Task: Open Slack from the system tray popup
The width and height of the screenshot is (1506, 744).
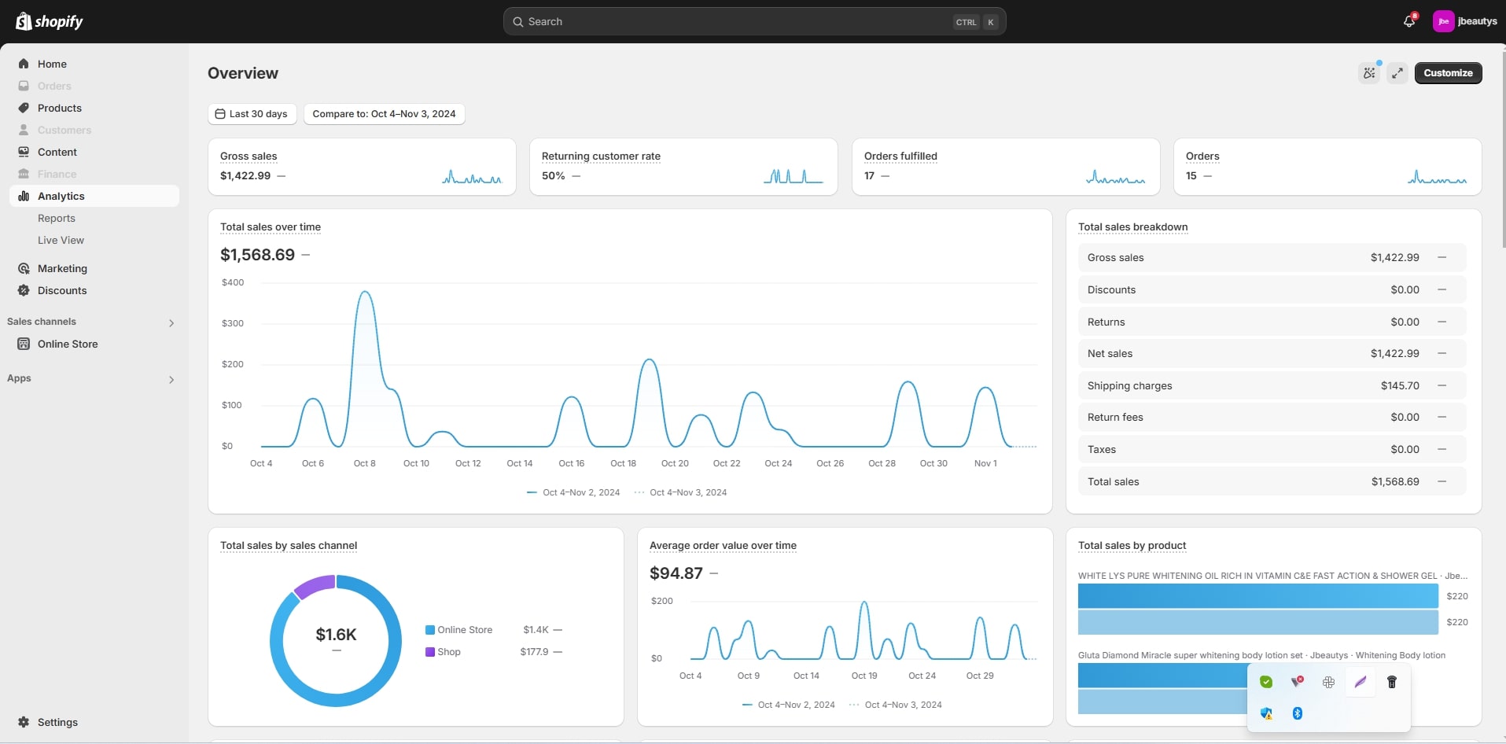Action: tap(1328, 682)
